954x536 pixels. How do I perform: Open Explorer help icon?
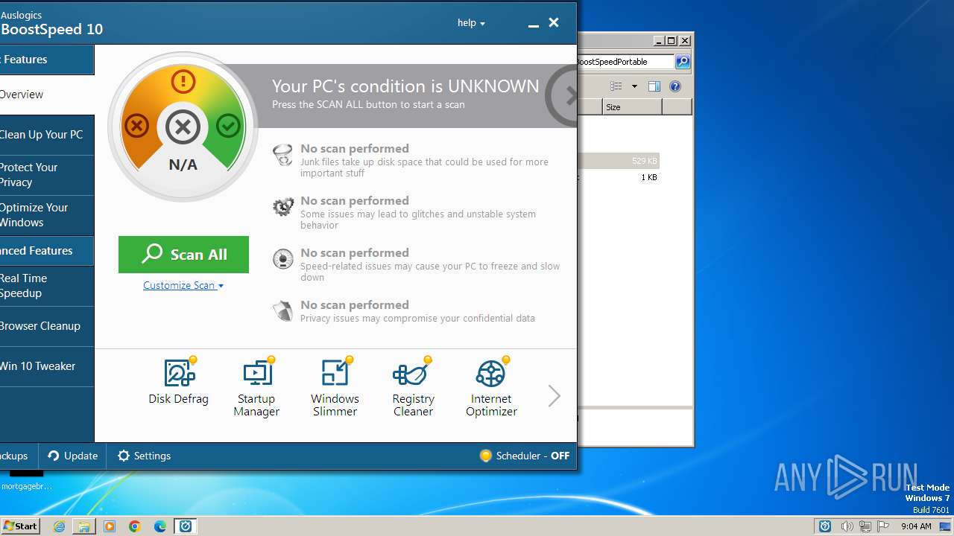(675, 86)
